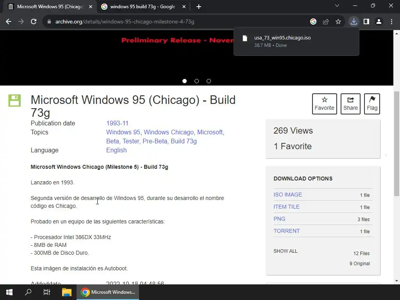Click the scrollbar up arrow
This screenshot has height=300, width=400.
397,34
